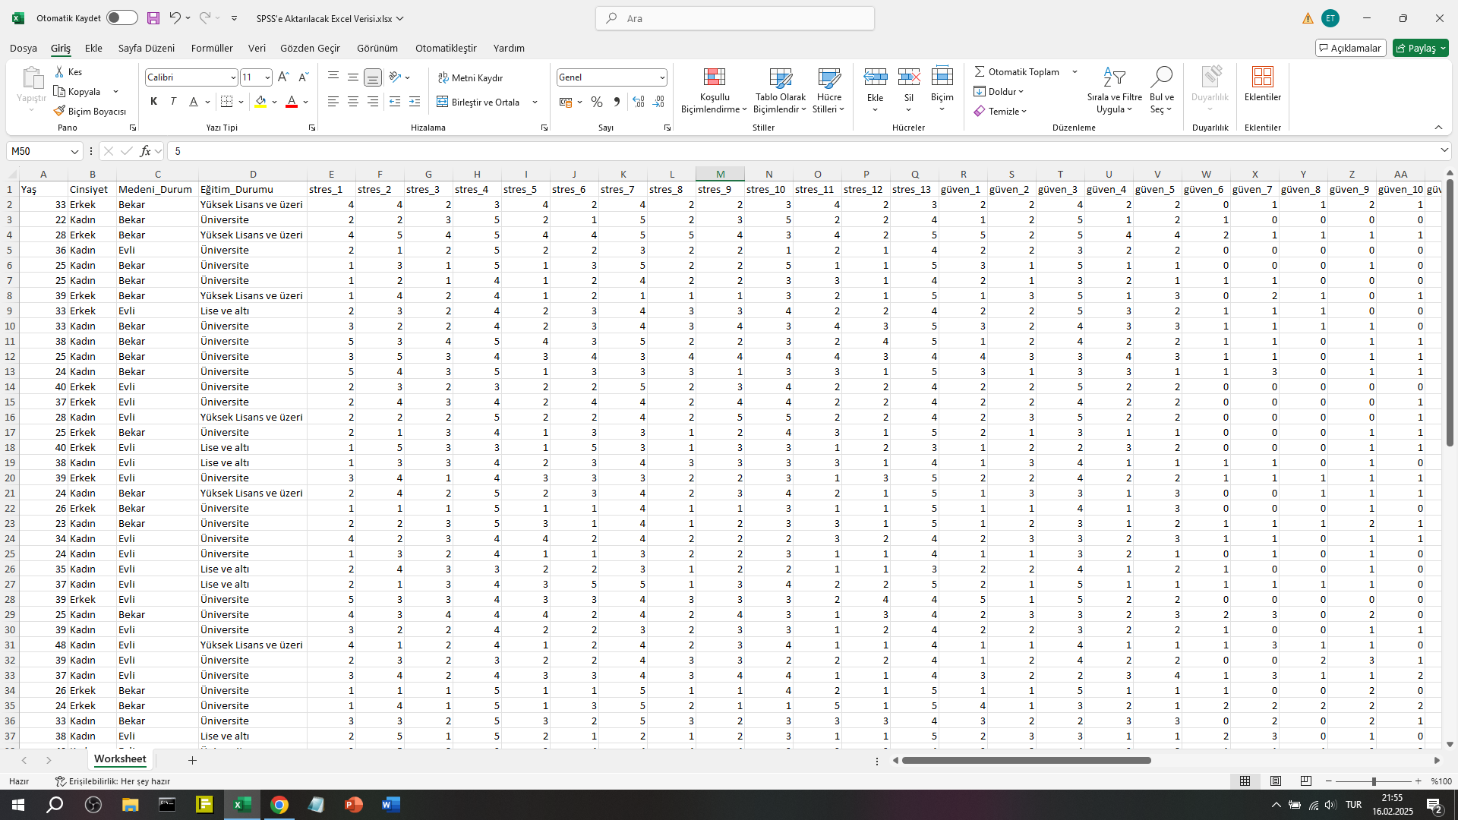Viewport: 1458px width, 820px height.
Task: Toggle underline formatting
Action: (x=194, y=101)
